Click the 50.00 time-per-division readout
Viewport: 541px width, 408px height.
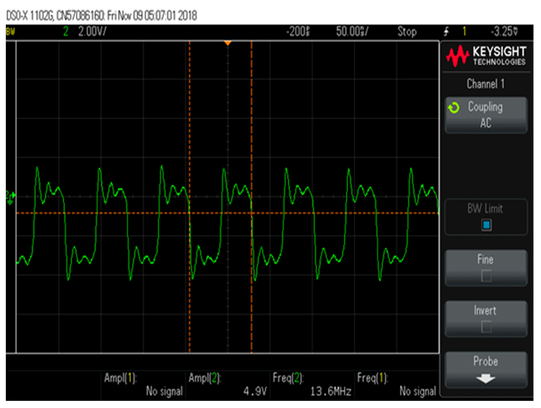coord(352,31)
